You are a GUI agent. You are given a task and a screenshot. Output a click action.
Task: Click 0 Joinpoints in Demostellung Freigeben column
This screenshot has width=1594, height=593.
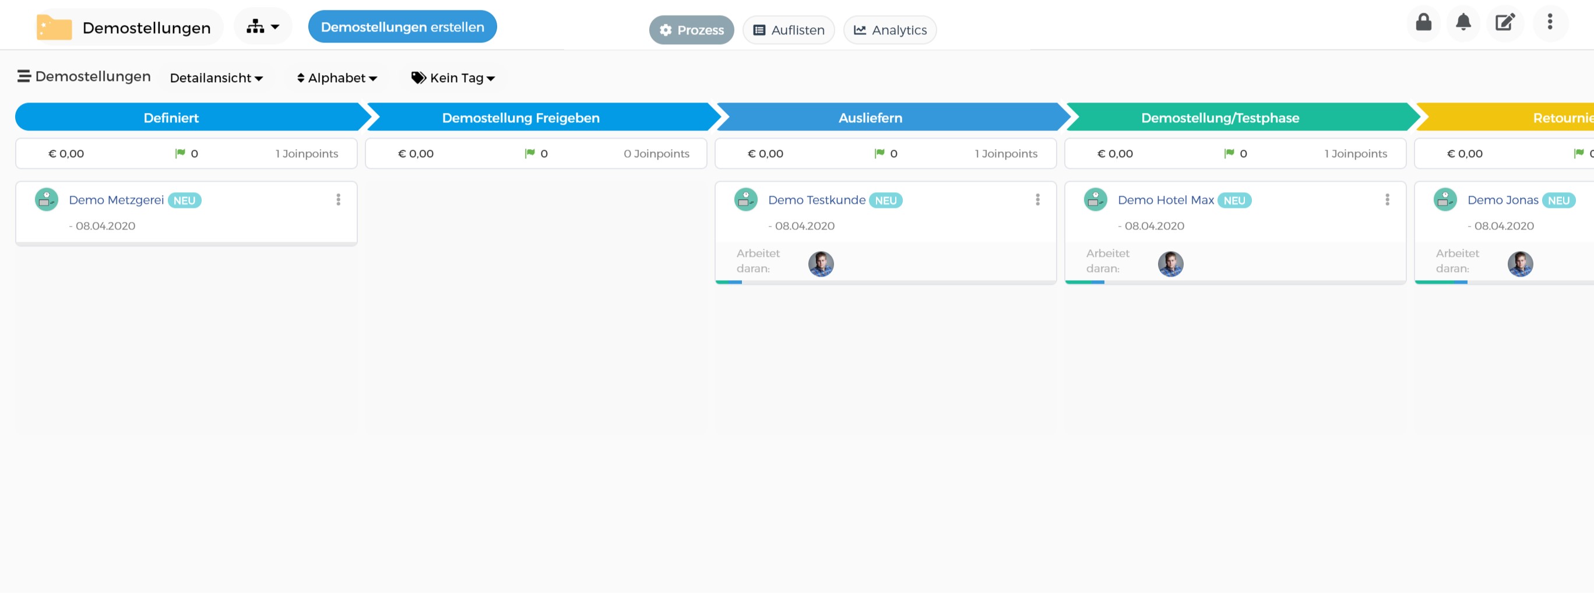click(656, 153)
